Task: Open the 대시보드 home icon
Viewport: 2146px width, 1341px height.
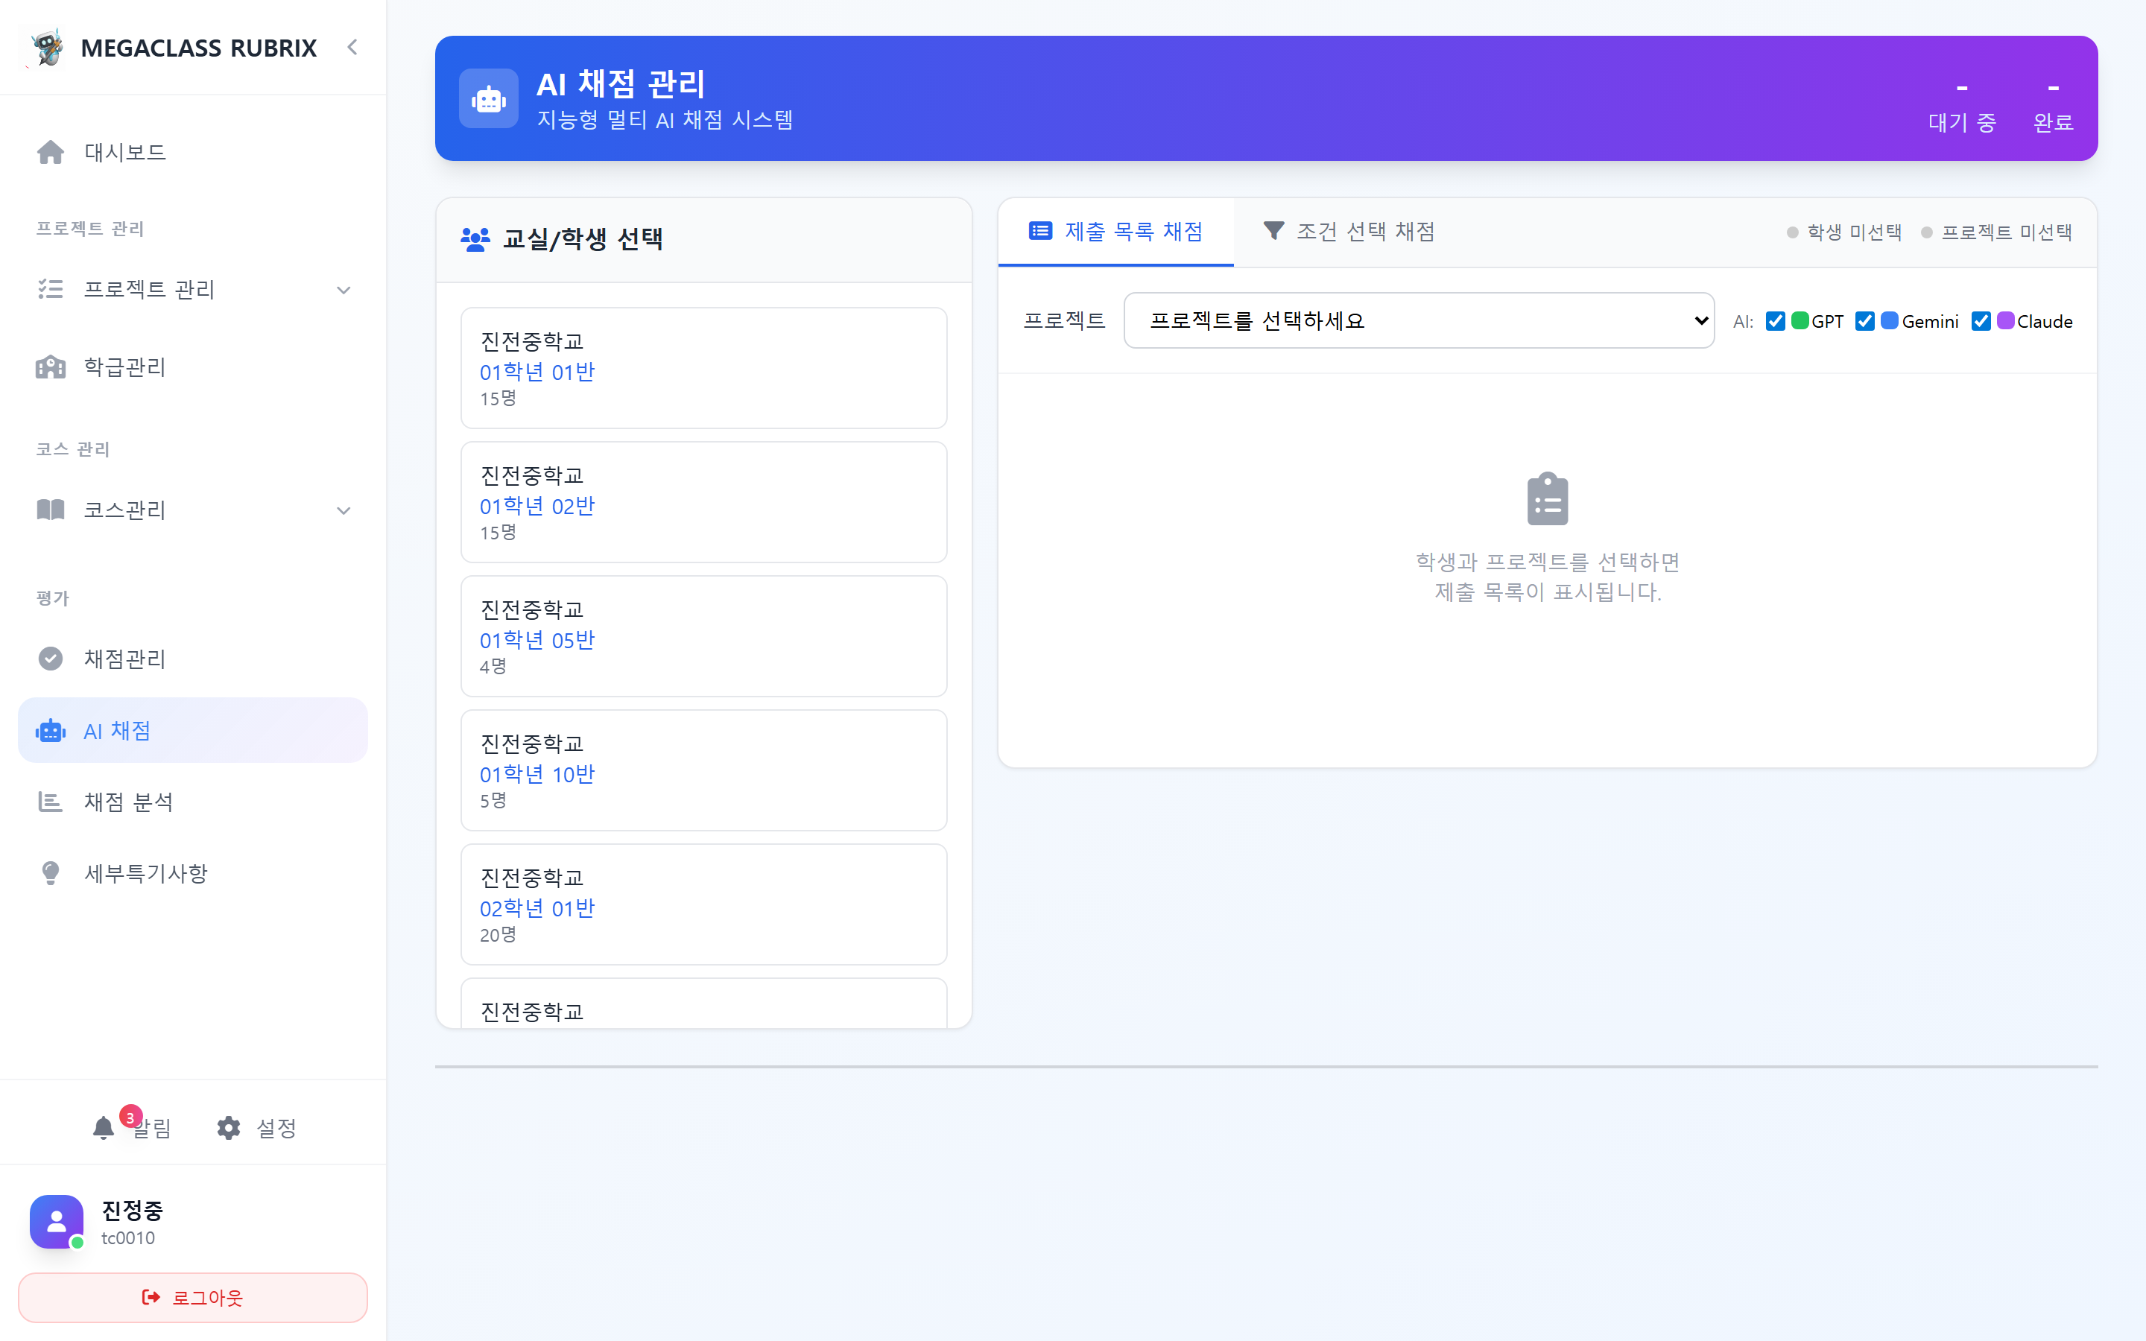Action: [51, 152]
